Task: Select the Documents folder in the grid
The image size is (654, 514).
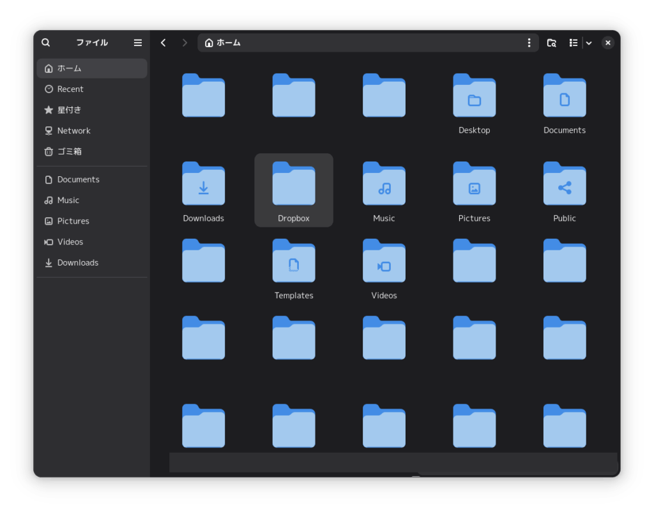Action: pyautogui.click(x=565, y=104)
